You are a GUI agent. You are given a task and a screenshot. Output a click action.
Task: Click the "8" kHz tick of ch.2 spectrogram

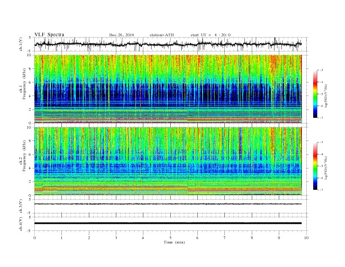click(x=30, y=141)
